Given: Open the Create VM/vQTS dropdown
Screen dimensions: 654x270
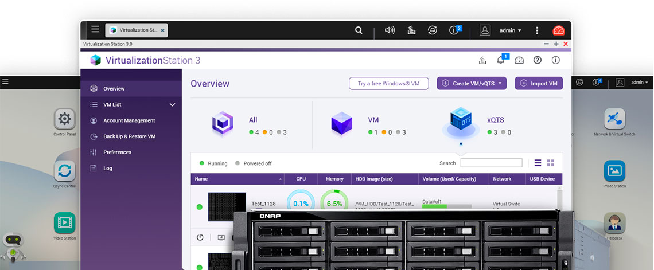Looking at the screenshot, I should pos(472,83).
